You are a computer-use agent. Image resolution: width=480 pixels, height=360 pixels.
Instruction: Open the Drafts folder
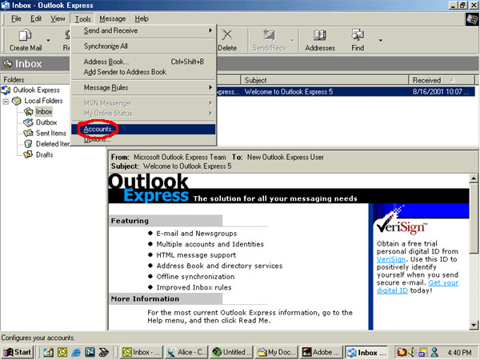[x=44, y=154]
